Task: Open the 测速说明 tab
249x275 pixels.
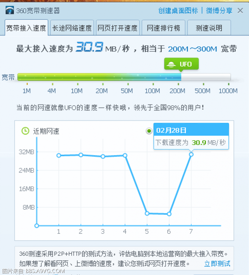Action: point(209,28)
